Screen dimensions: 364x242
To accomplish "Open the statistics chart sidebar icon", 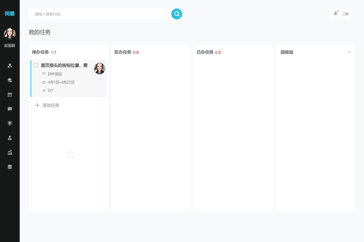I will pos(10,153).
